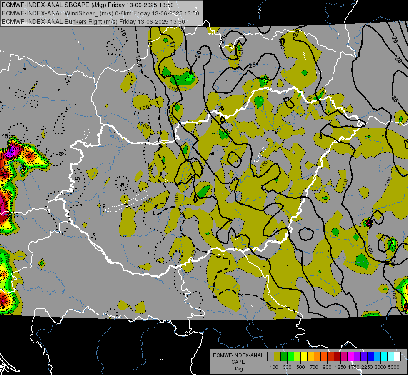Viewport: 408px width, 375px height.
Task: Select the amber-yellow legend swatch
Action: coord(310,357)
